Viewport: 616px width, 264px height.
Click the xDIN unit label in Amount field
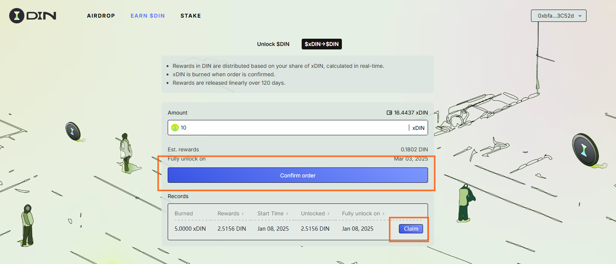418,128
